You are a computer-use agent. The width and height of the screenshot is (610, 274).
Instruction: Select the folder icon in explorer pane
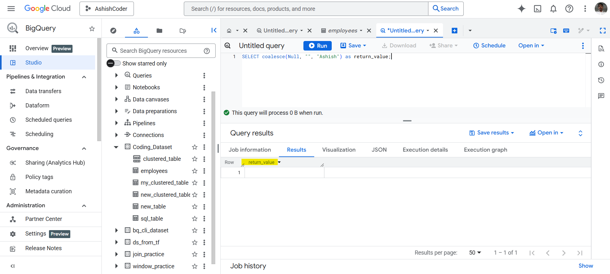click(x=159, y=31)
